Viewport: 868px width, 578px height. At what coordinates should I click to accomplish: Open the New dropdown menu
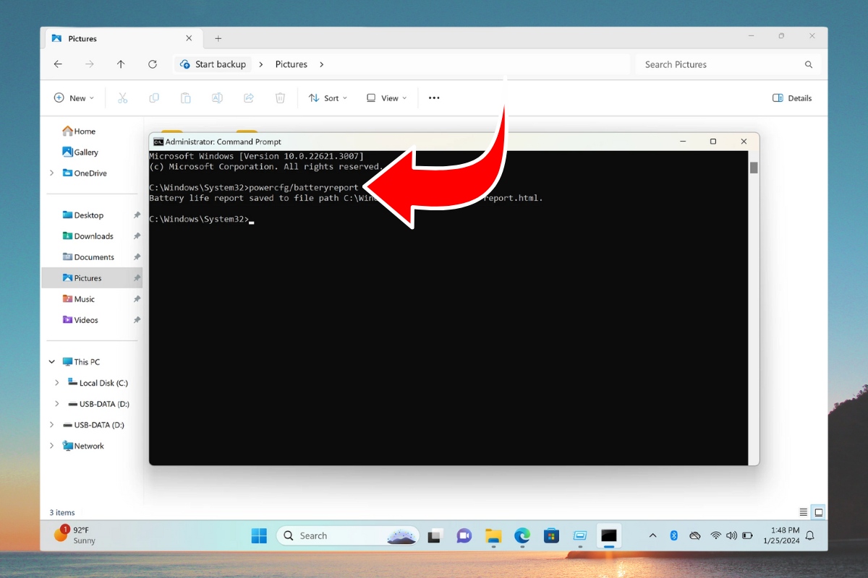74,98
